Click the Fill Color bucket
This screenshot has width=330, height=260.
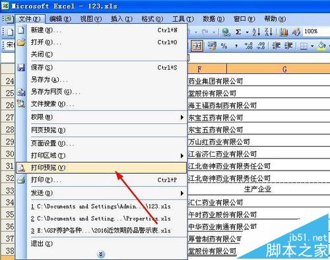pyautogui.click(x=322, y=46)
